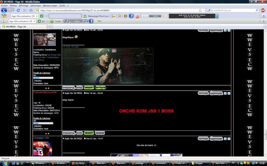Click the Facebook icon beside the 5°C weather

click(x=91, y=21)
